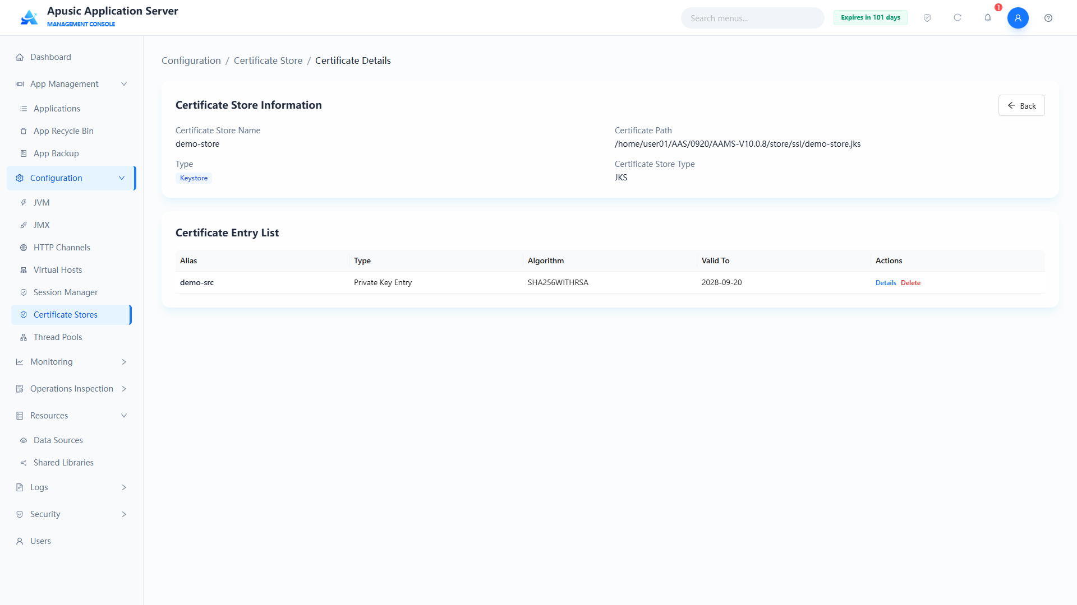This screenshot has width=1077, height=605.
Task: Click the Shared Libraries share icon
Action: tap(24, 463)
